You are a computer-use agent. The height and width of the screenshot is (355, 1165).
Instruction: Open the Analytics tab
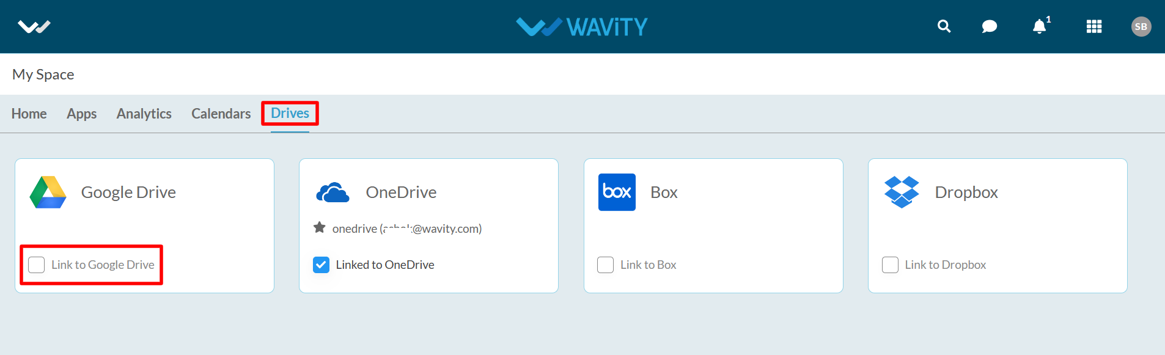144,114
